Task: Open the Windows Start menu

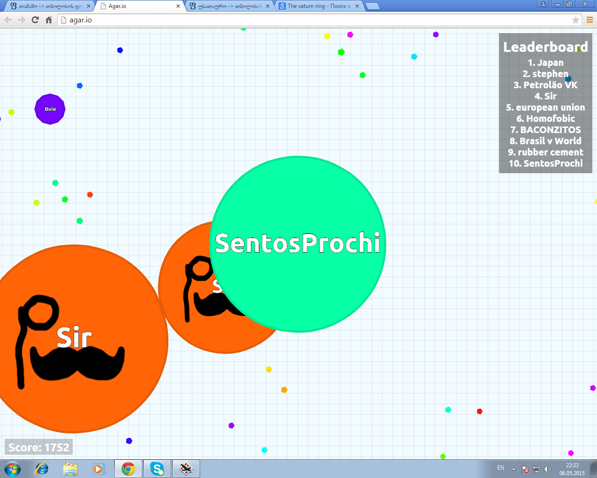Action: click(13, 469)
